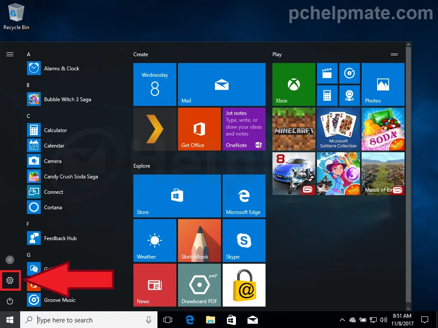Viewport: 438px width, 328px height.
Task: Open Calendar from the app list
Action: pyautogui.click(x=45, y=146)
